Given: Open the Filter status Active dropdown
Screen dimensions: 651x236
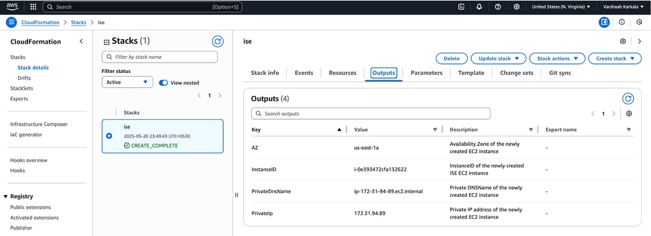Looking at the screenshot, I should click(127, 82).
